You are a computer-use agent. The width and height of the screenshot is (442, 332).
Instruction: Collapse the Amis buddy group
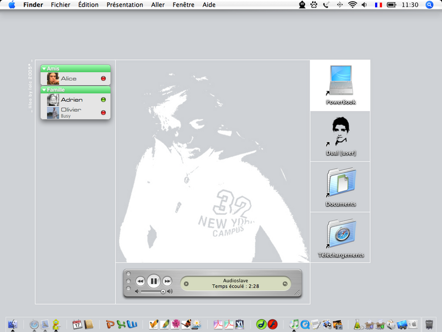(x=44, y=69)
